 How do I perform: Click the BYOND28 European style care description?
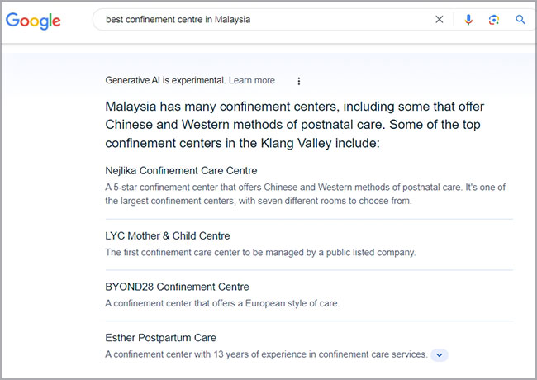click(222, 304)
